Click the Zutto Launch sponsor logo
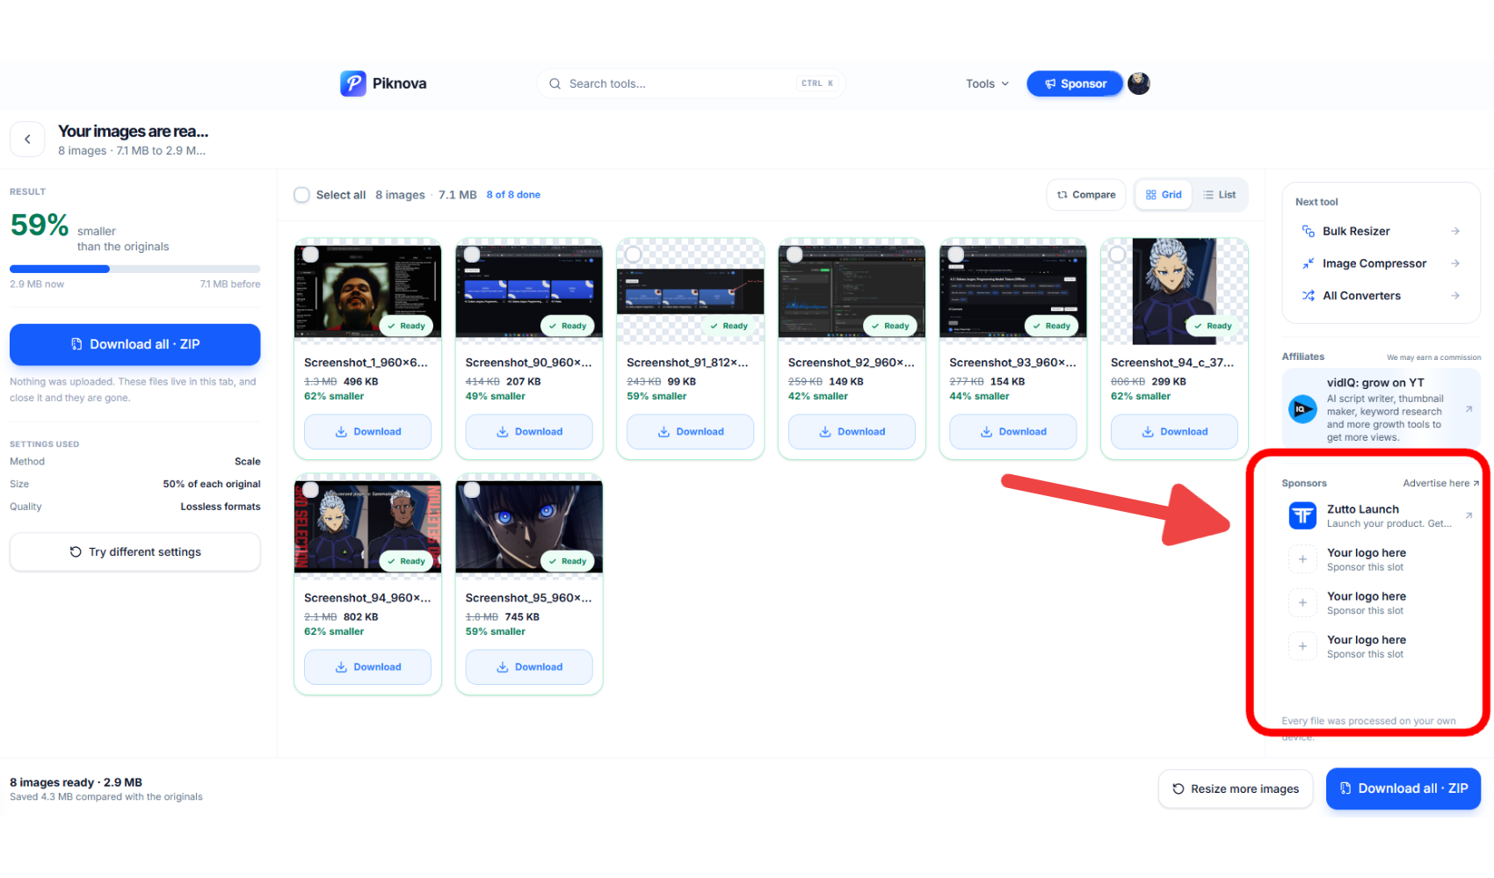1494x878 pixels. (1302, 515)
